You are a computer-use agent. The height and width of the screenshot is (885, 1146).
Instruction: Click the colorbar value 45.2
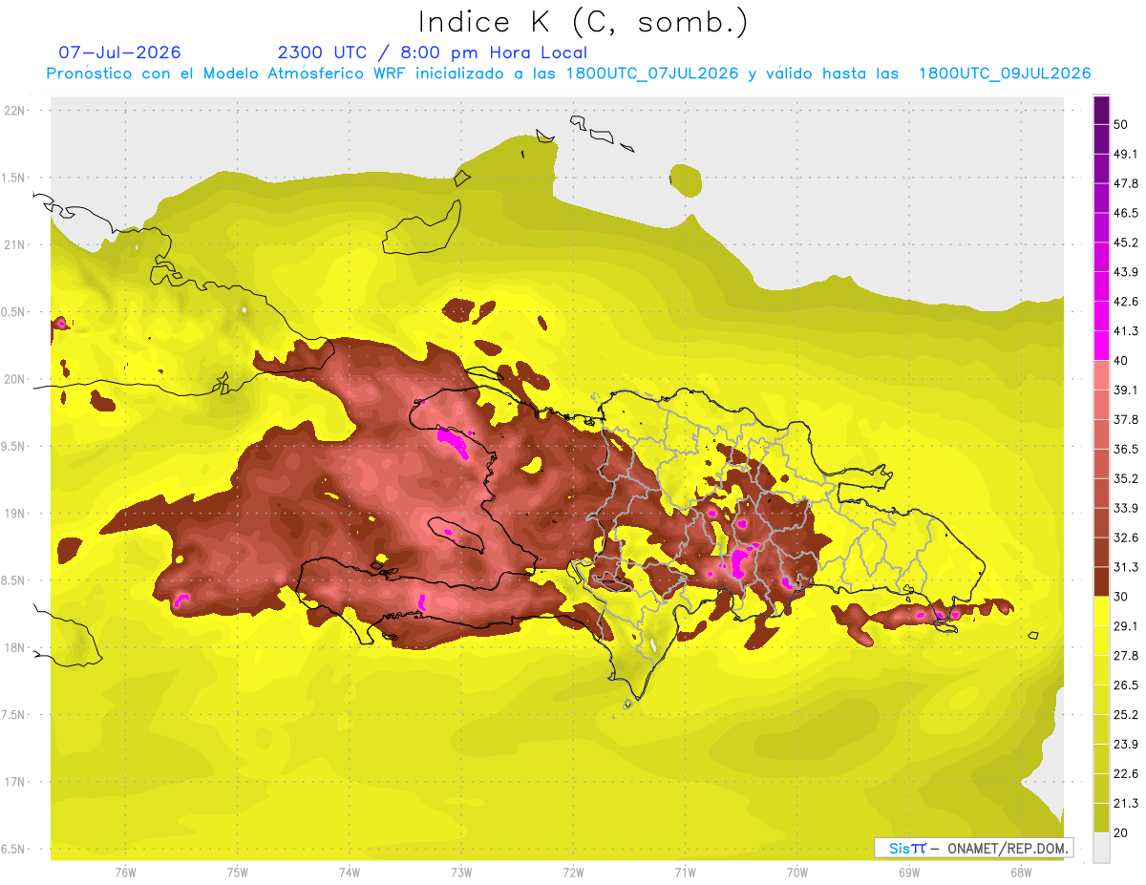point(1125,242)
